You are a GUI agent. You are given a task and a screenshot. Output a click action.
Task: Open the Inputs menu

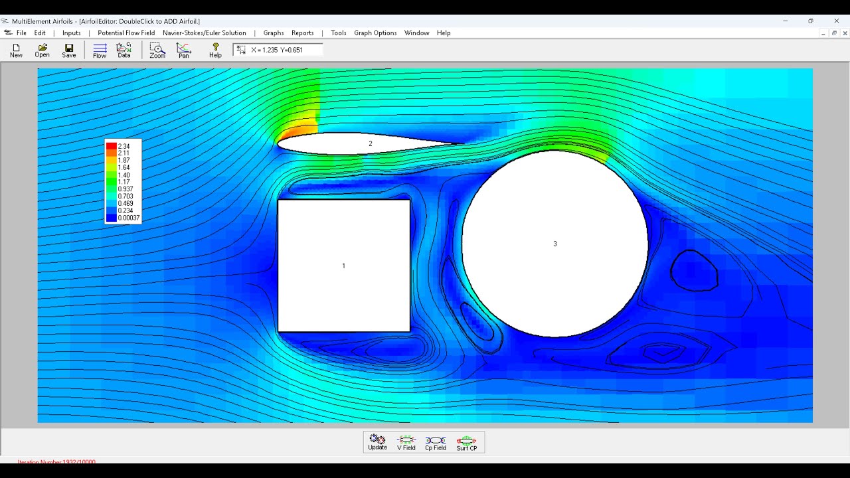point(72,33)
